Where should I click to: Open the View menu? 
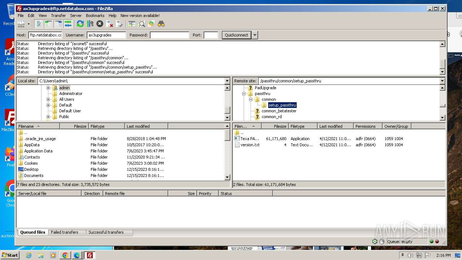click(x=43, y=16)
